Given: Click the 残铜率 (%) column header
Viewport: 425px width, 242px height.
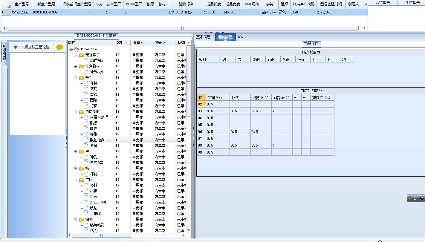Looking at the screenshot, I should pyautogui.click(x=322, y=98).
